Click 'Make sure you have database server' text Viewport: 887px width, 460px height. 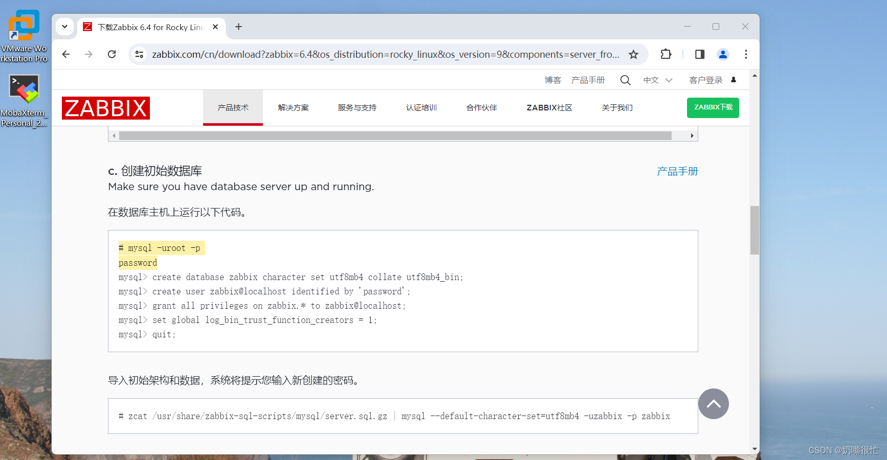[x=241, y=187]
